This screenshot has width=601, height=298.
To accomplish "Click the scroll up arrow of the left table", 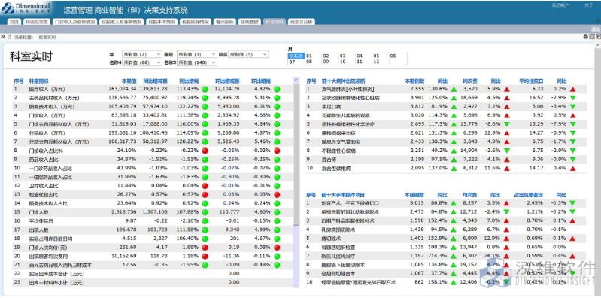I will [296, 80].
